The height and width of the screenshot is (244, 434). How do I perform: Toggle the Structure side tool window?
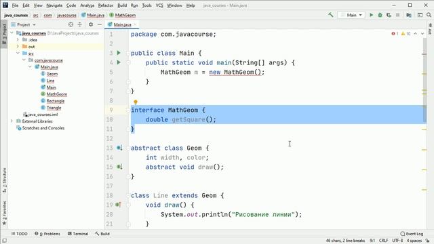(5, 180)
